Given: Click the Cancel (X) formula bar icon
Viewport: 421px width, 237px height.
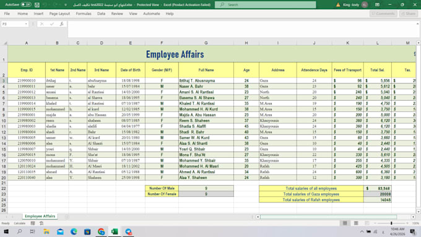Looking at the screenshot, I should click(x=41, y=24).
